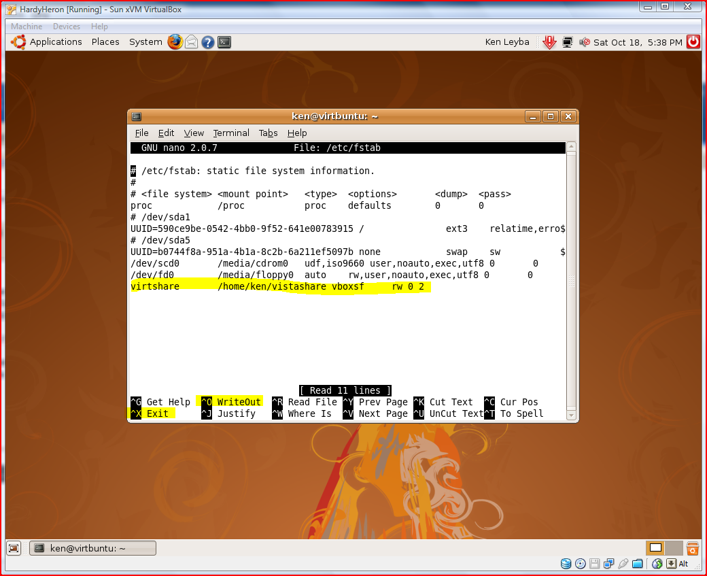Open the Terminal menu in menubar
This screenshot has width=707, height=576.
pyautogui.click(x=231, y=133)
